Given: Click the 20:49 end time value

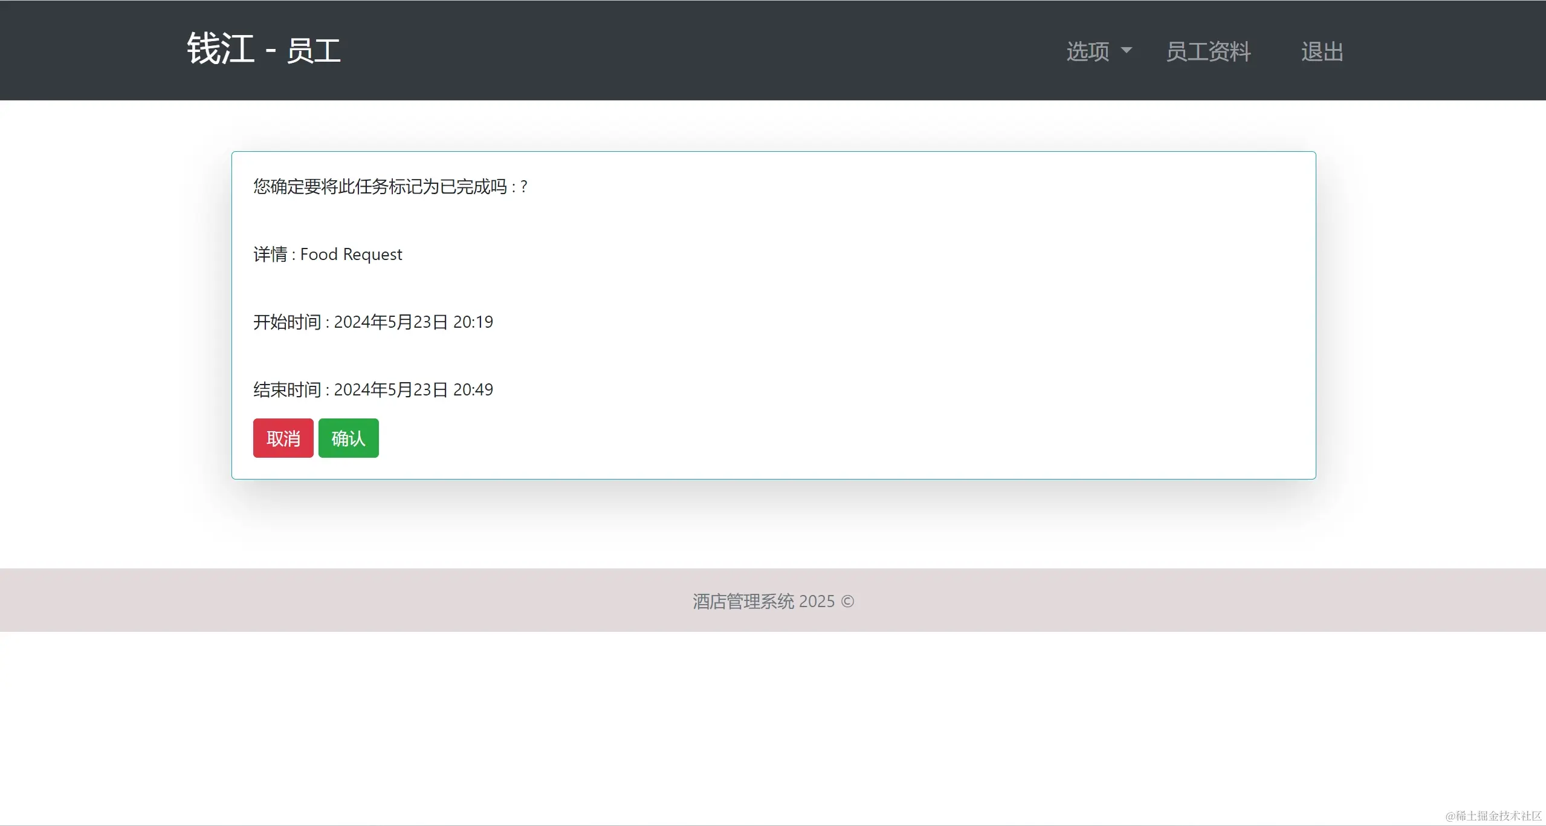Looking at the screenshot, I should click(473, 390).
